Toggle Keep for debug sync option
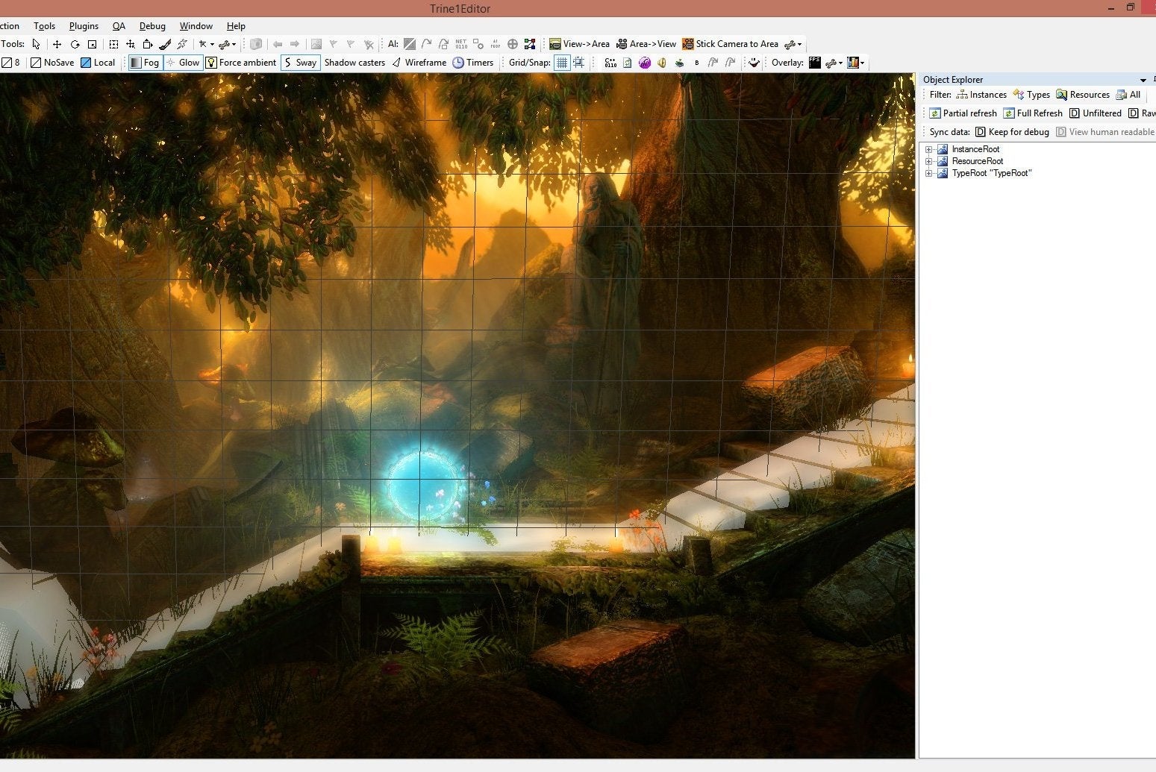This screenshot has height=772, width=1156. point(1012,132)
